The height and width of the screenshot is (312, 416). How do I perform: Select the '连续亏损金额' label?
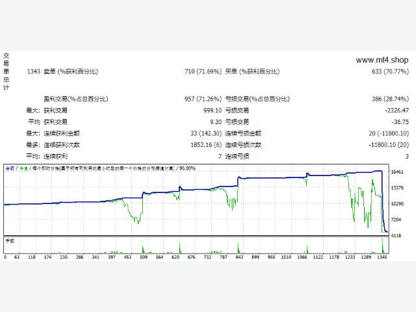pos(243,133)
